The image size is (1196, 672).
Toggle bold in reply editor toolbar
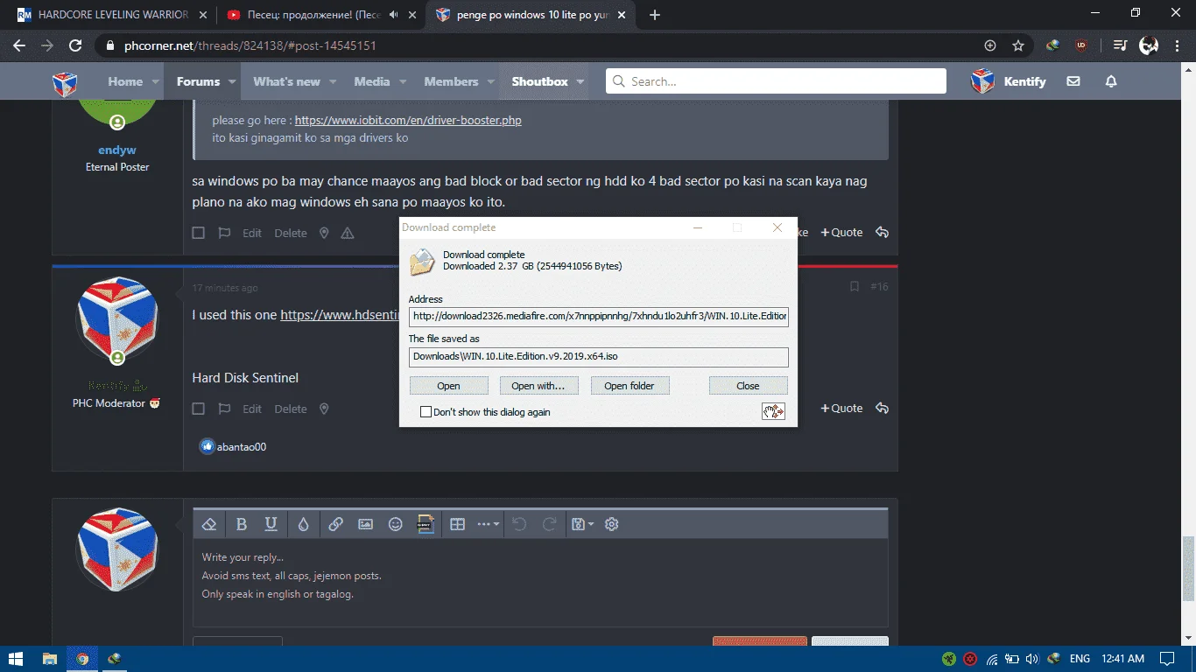(242, 524)
